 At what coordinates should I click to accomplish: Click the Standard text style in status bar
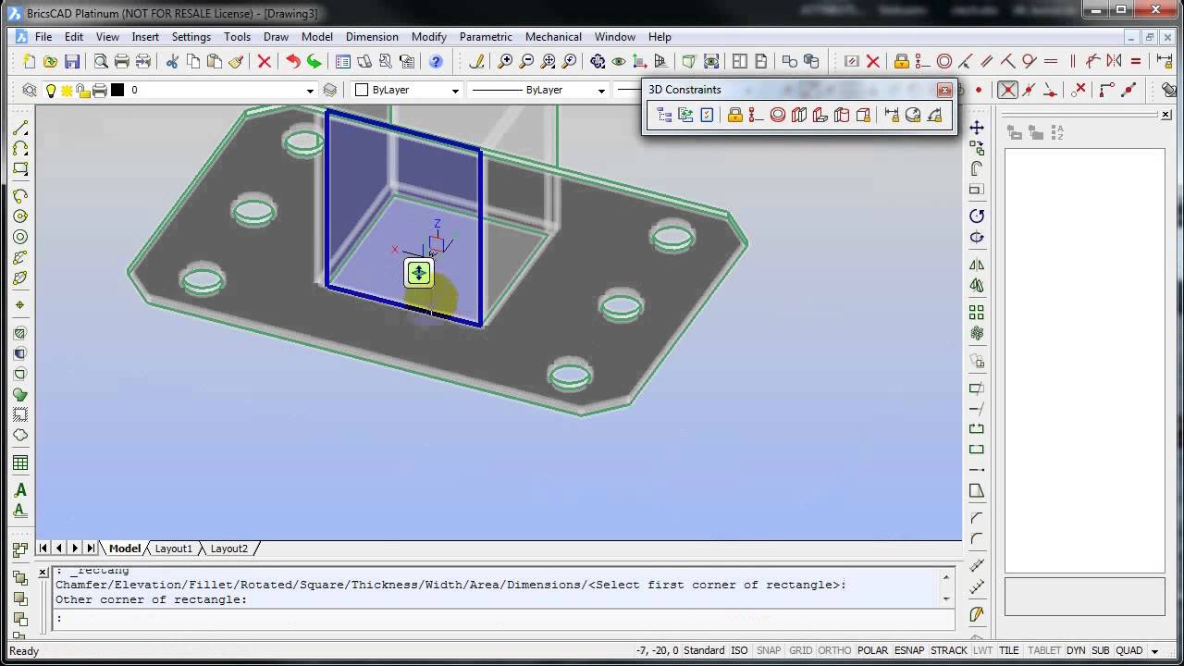(704, 650)
